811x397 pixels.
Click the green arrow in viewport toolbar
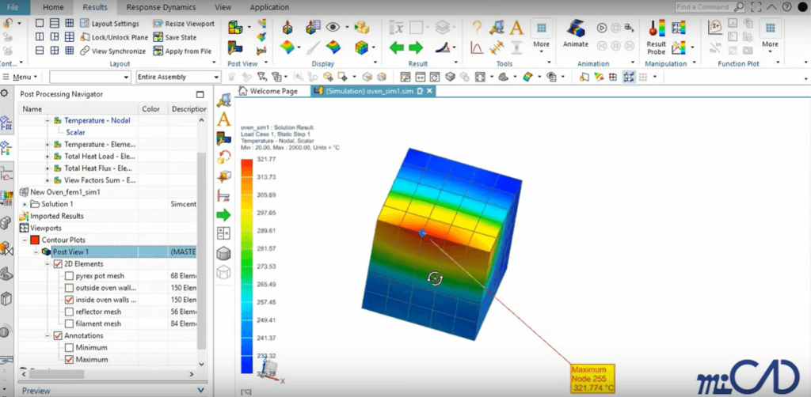pos(223,215)
